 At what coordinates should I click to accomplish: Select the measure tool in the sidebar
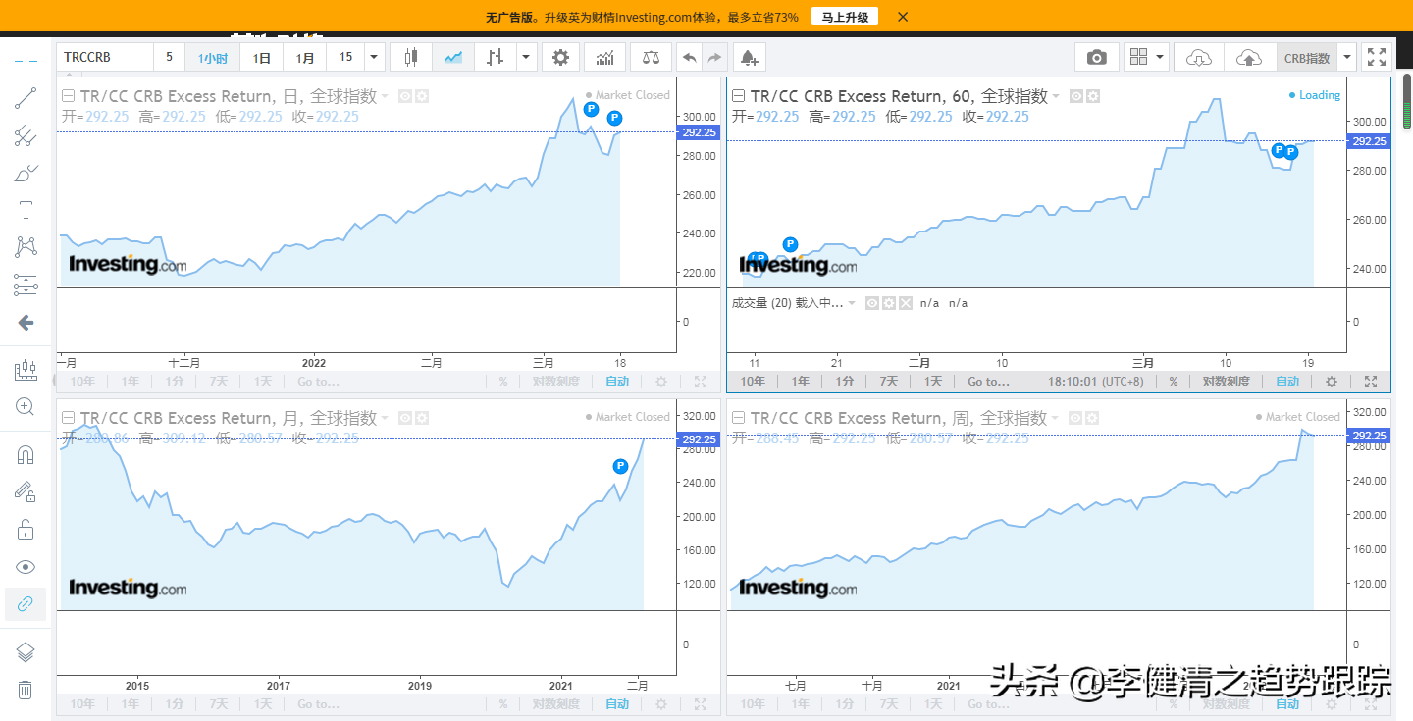pyautogui.click(x=26, y=370)
